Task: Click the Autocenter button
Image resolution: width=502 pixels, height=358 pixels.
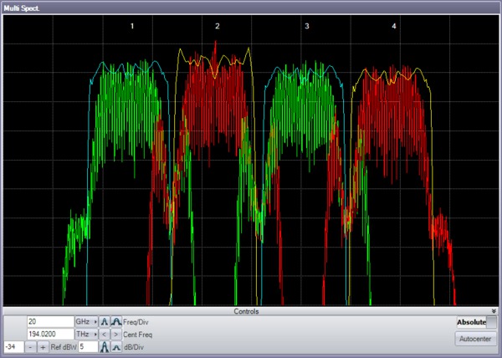Action: (x=475, y=339)
